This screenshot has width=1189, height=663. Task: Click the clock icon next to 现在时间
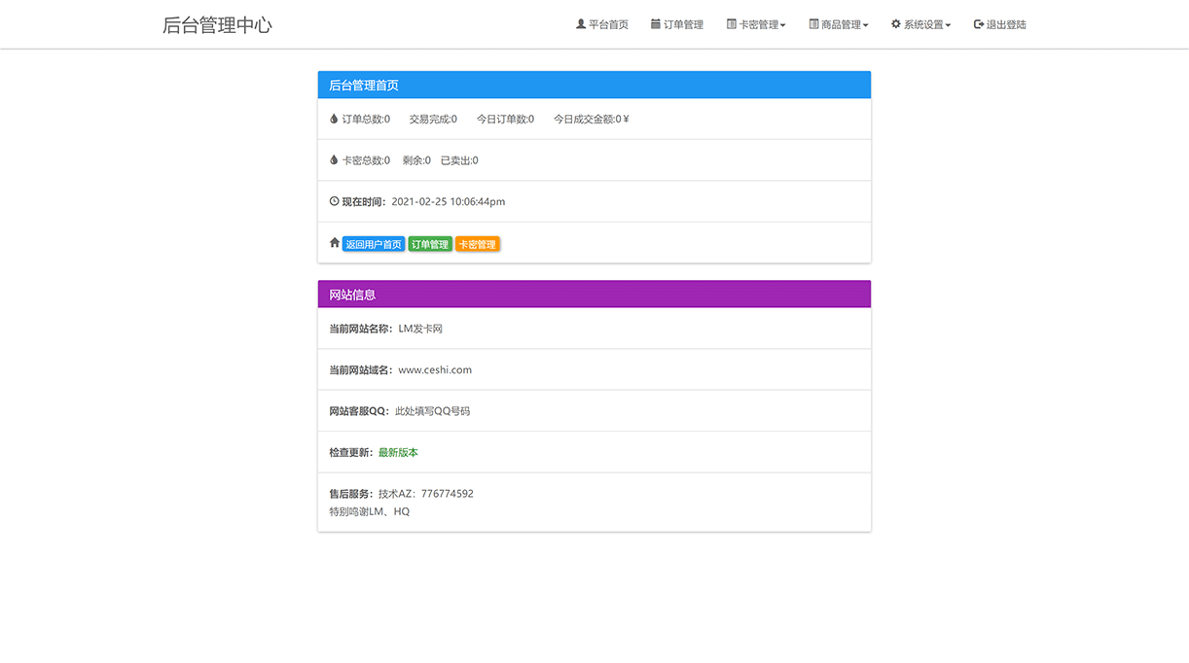pyautogui.click(x=334, y=201)
